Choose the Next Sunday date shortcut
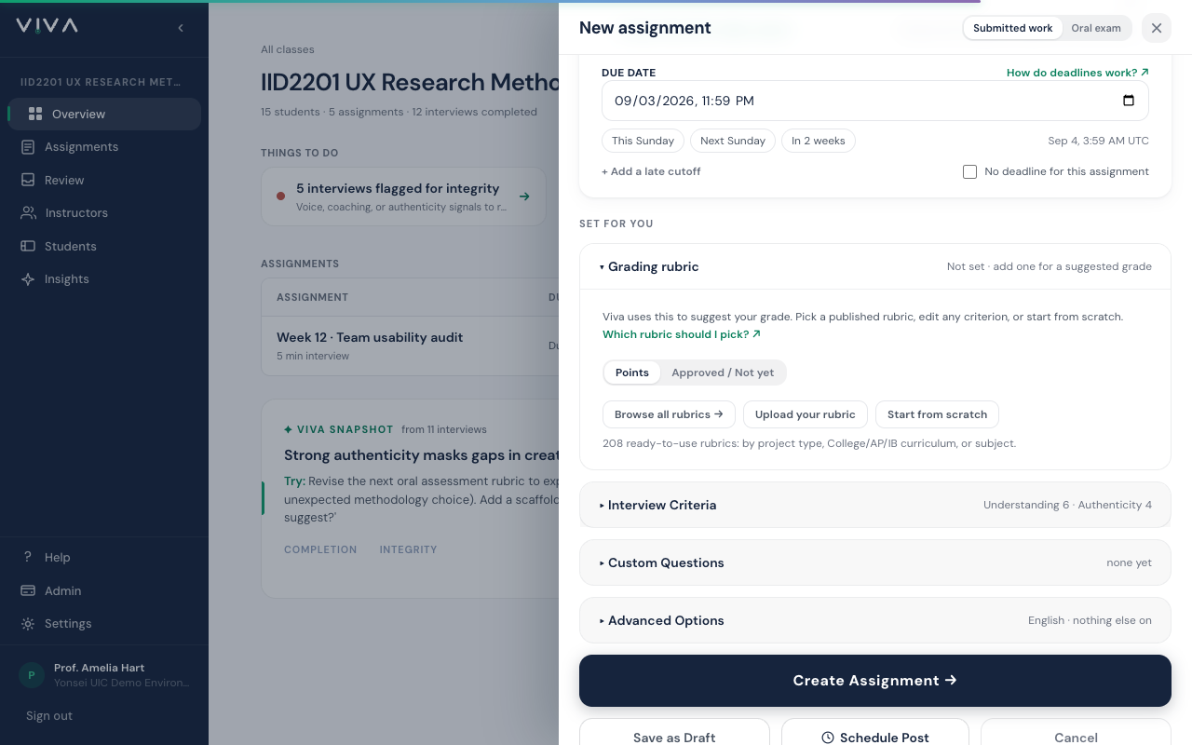The height and width of the screenshot is (745, 1192). tap(733, 141)
